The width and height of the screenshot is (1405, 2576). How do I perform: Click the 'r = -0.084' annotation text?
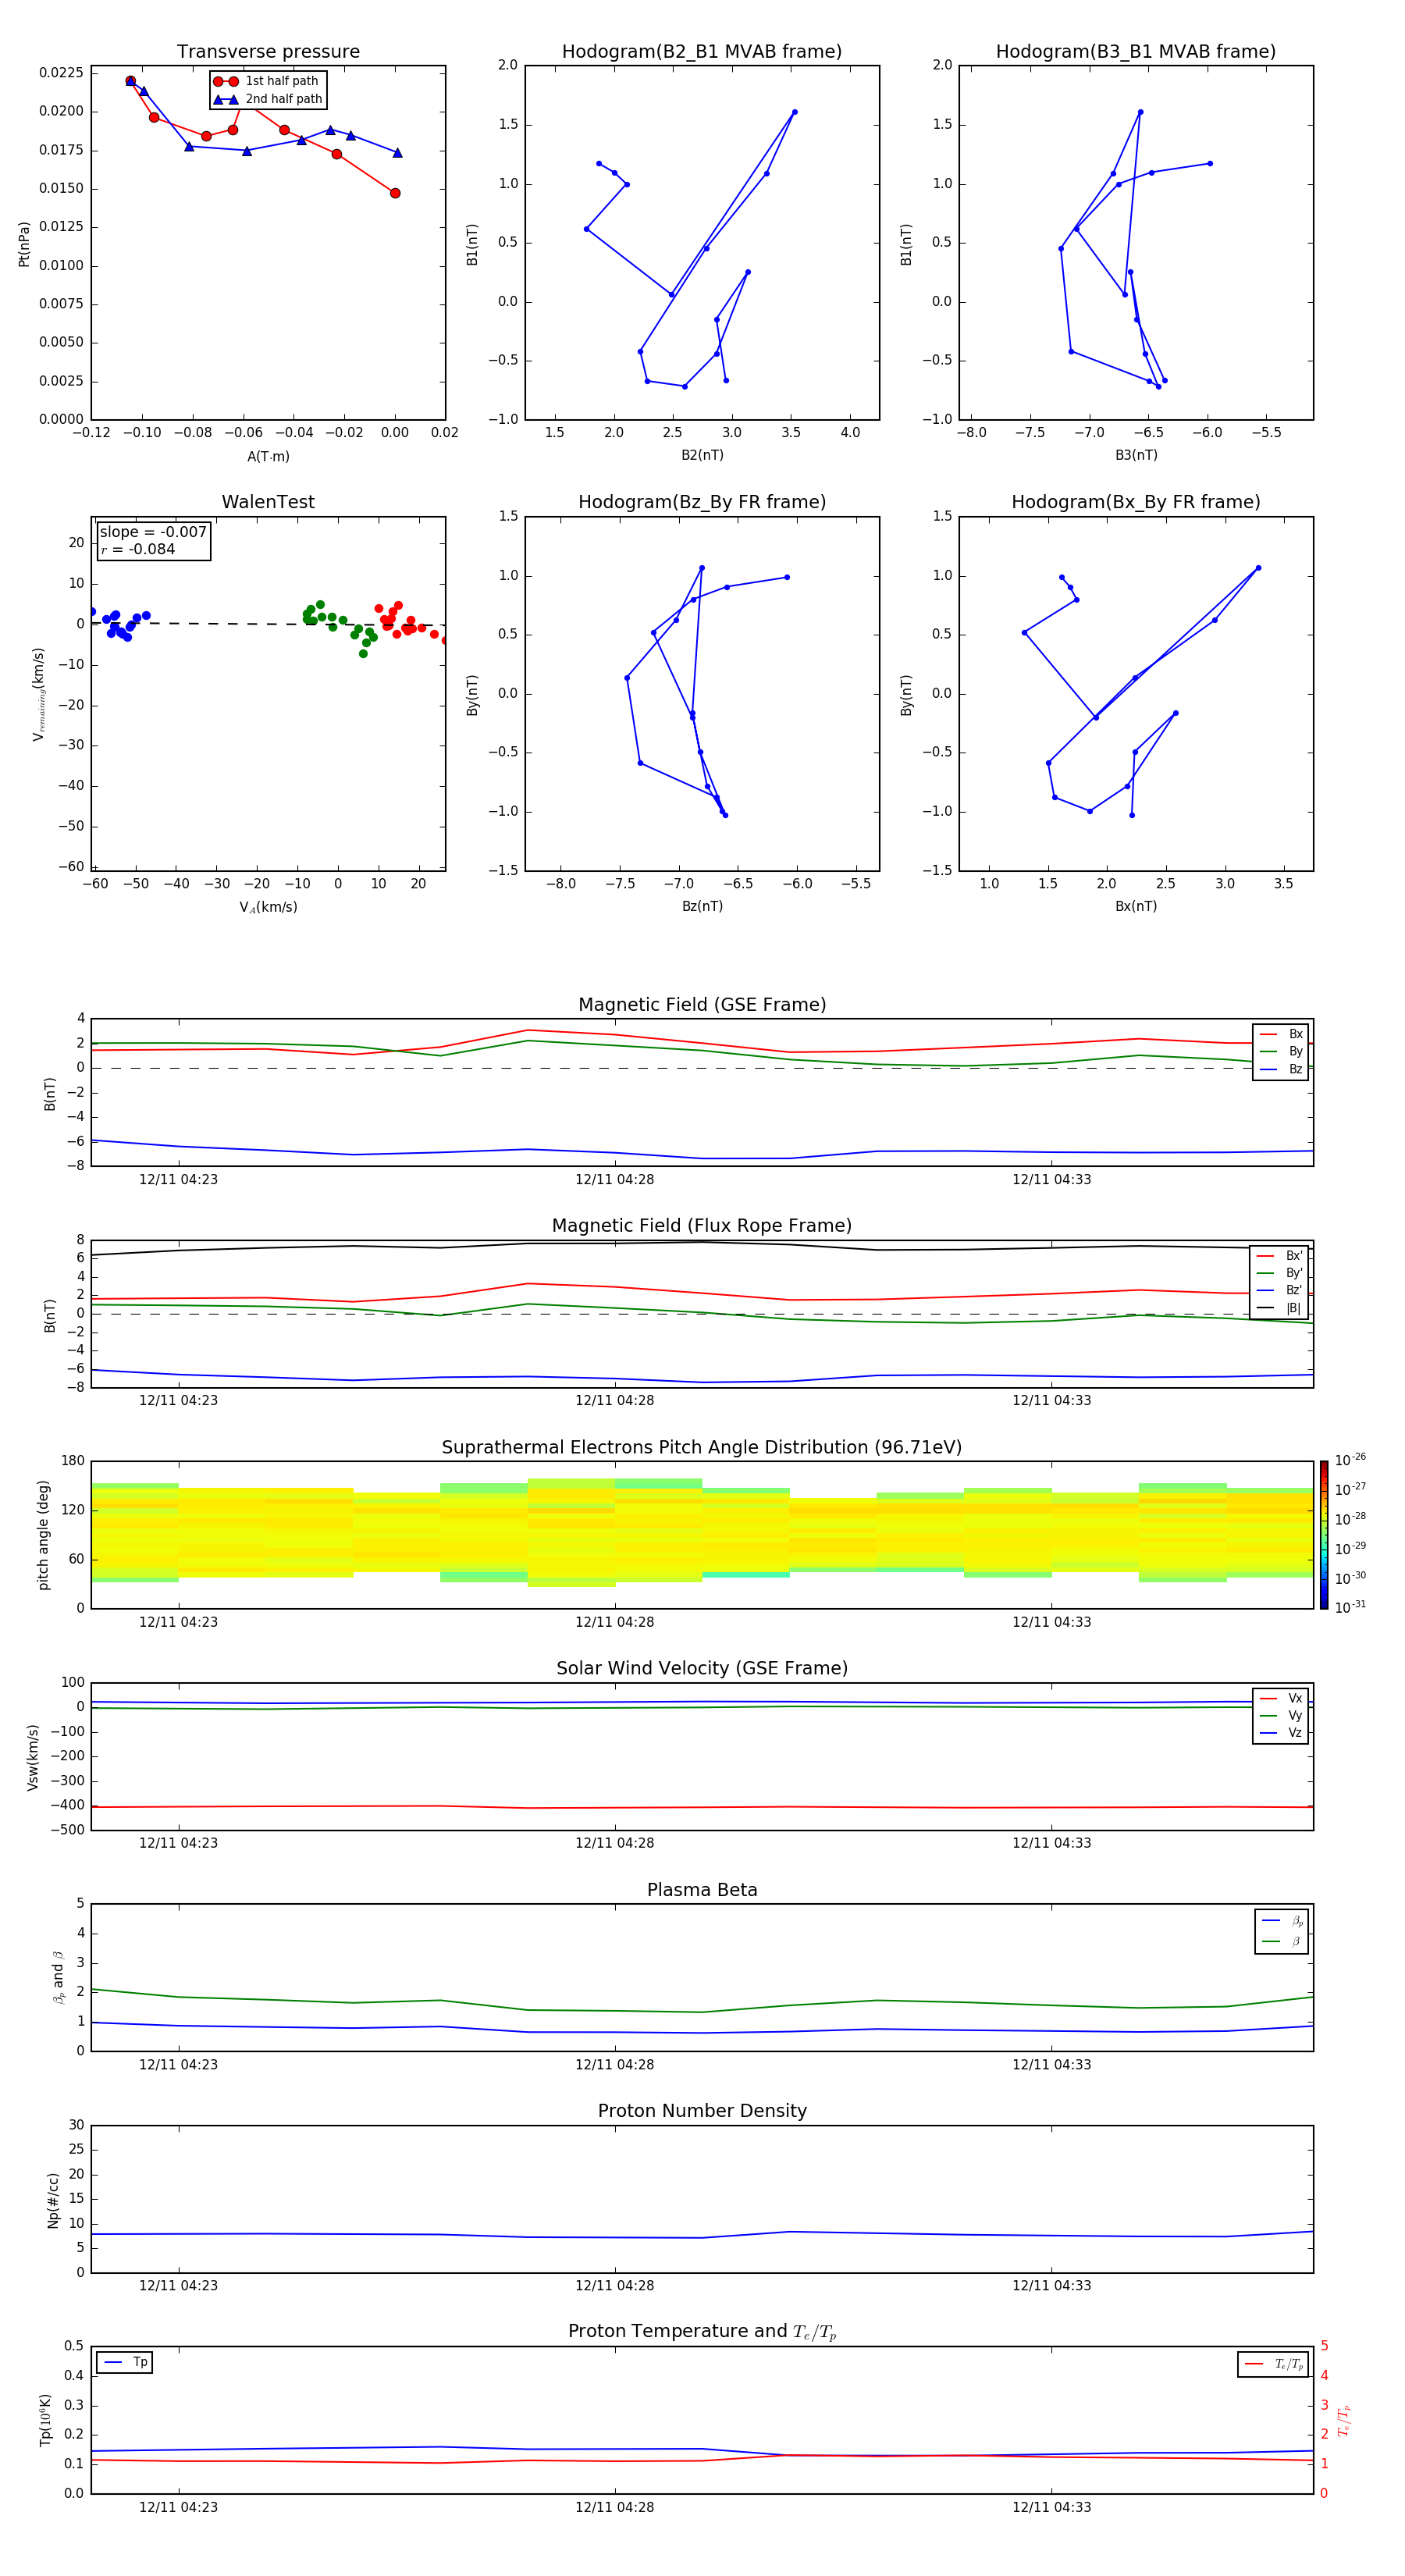coord(138,549)
